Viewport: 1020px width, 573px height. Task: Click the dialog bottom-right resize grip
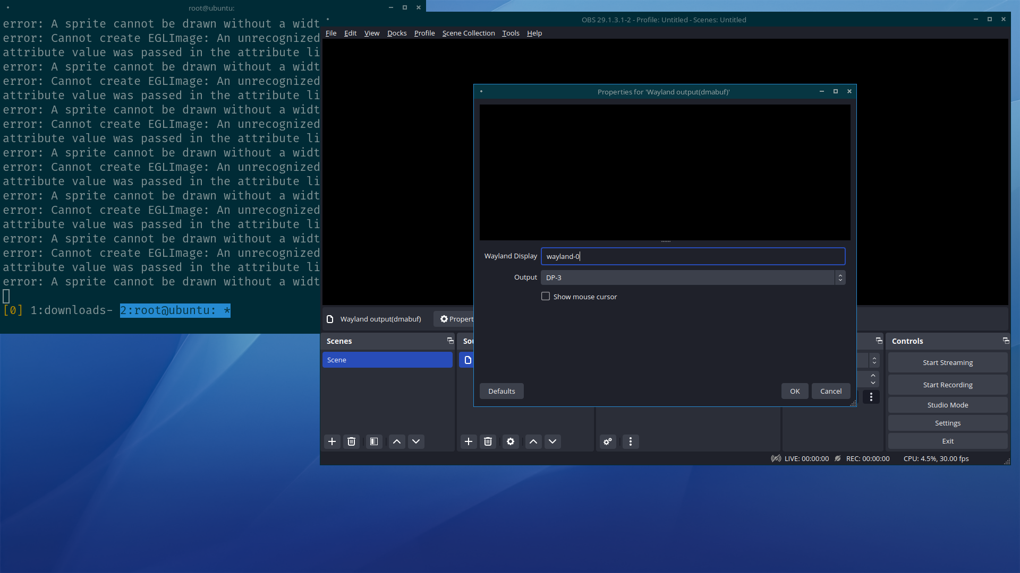pos(853,404)
